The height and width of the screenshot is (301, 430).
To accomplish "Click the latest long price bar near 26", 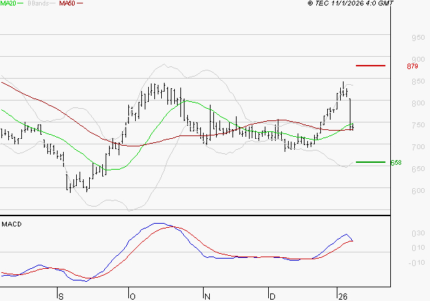I will [x=350, y=113].
